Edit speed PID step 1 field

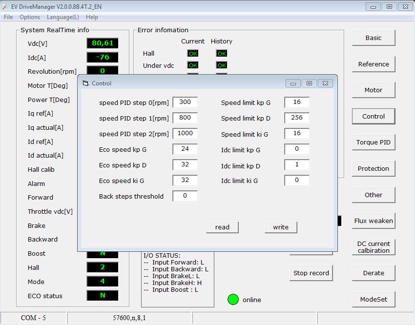point(185,118)
